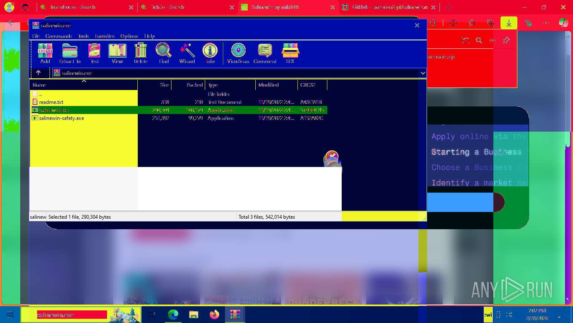Click the browser profile avatar icon
This screenshot has width=573, height=323.
9,7
